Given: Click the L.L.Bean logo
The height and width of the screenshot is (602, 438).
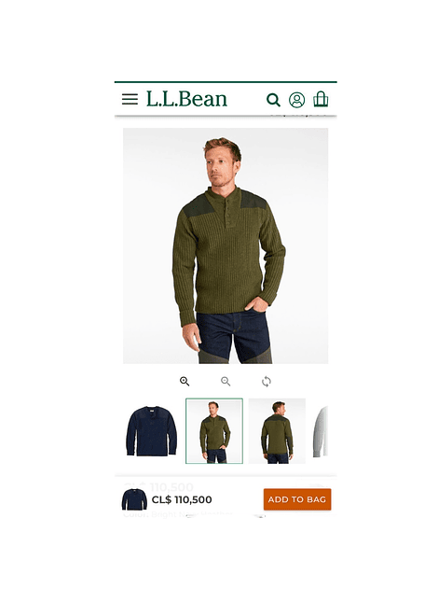Looking at the screenshot, I should click(x=186, y=99).
